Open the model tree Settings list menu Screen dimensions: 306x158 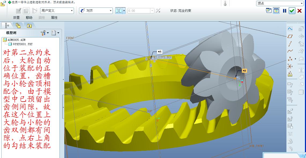click(x=55, y=33)
